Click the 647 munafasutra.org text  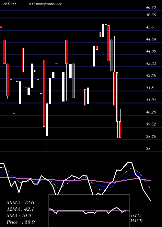(45, 4)
